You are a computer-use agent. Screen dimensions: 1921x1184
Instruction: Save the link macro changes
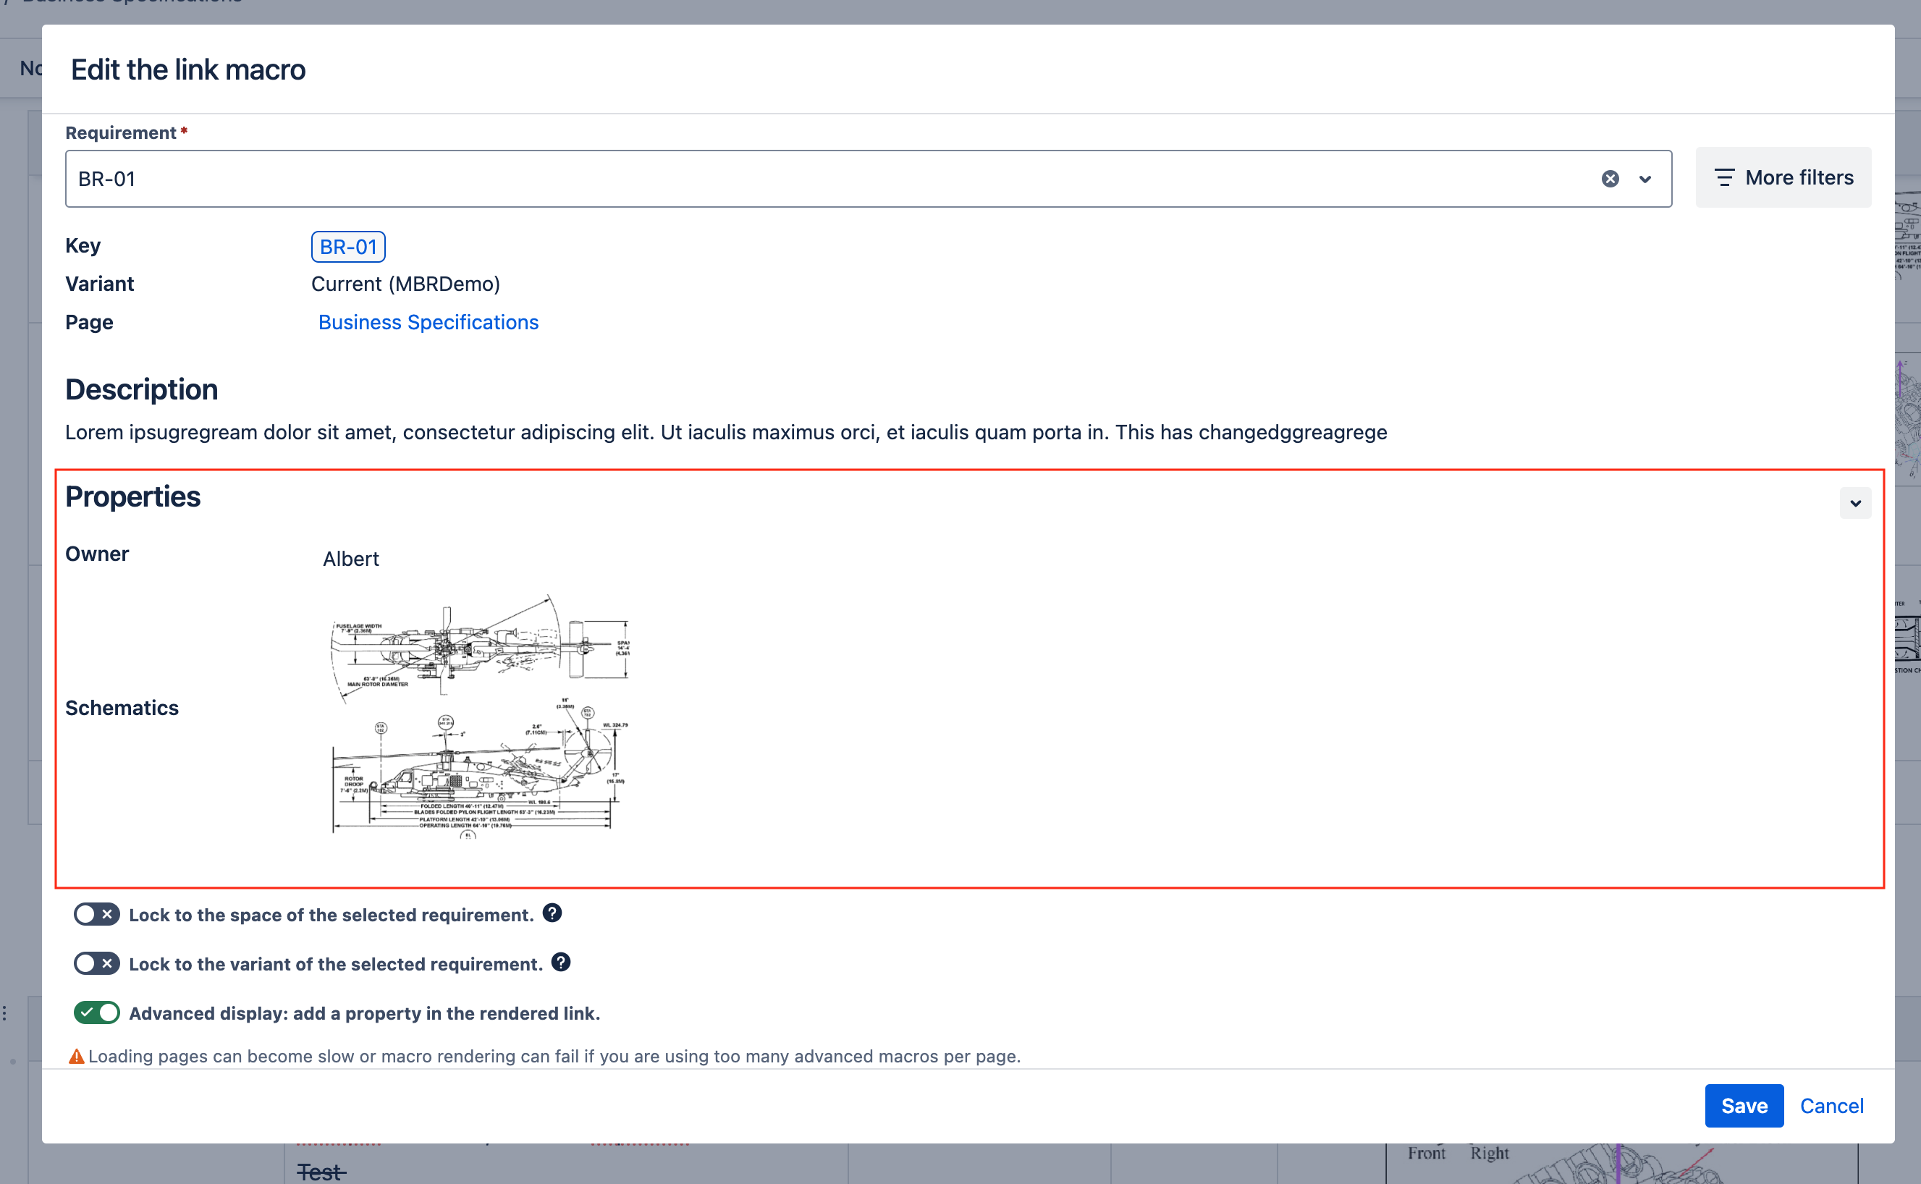tap(1743, 1105)
